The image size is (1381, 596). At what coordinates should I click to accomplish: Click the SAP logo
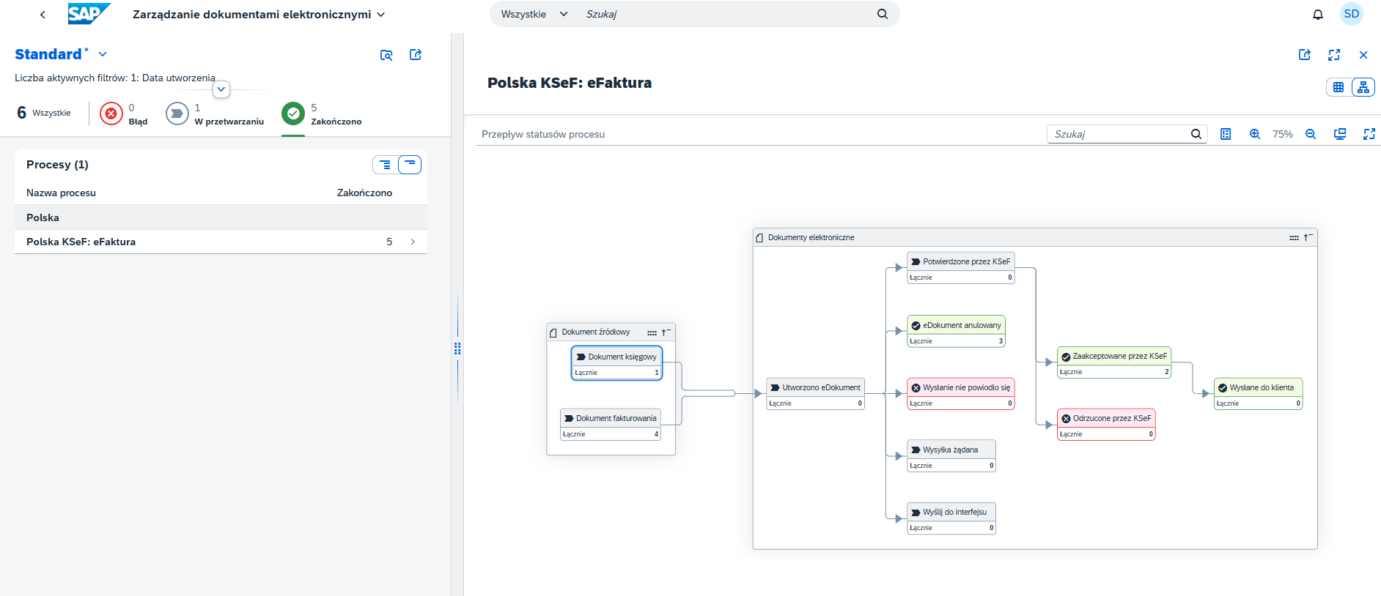point(89,14)
